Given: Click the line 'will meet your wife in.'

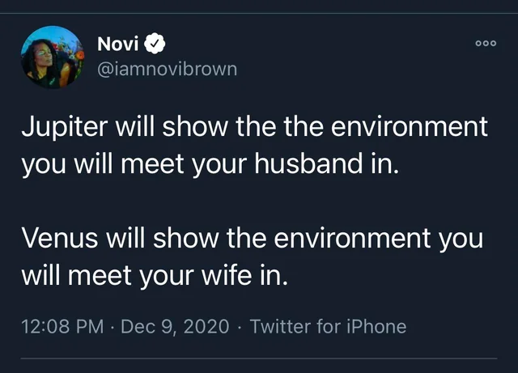Looking at the screenshot, I should [x=154, y=277].
